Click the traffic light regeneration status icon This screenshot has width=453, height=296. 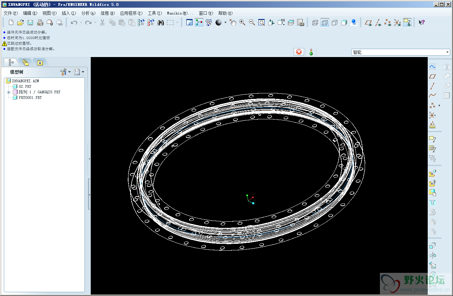311,52
